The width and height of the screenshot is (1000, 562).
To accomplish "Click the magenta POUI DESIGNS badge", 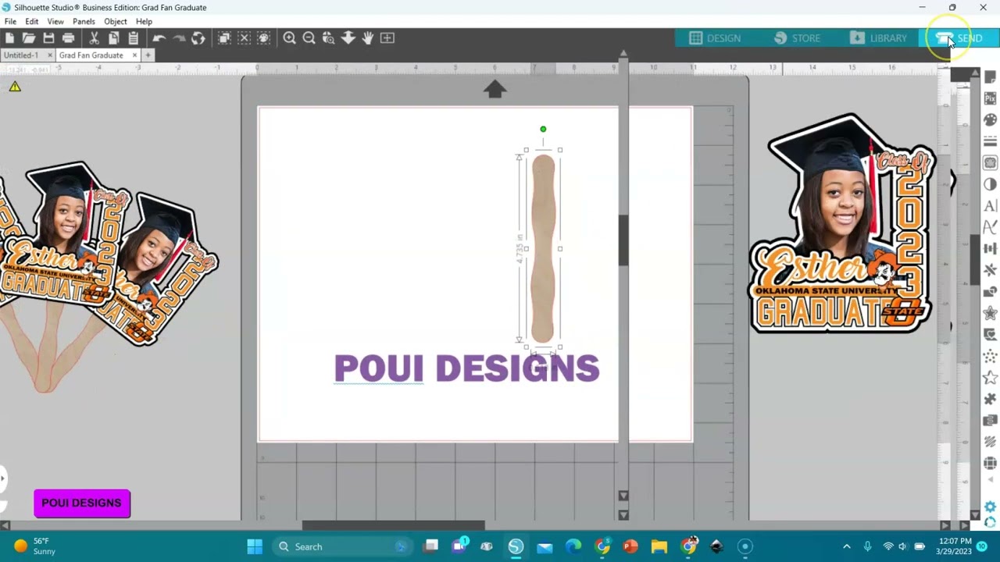I will (x=82, y=503).
